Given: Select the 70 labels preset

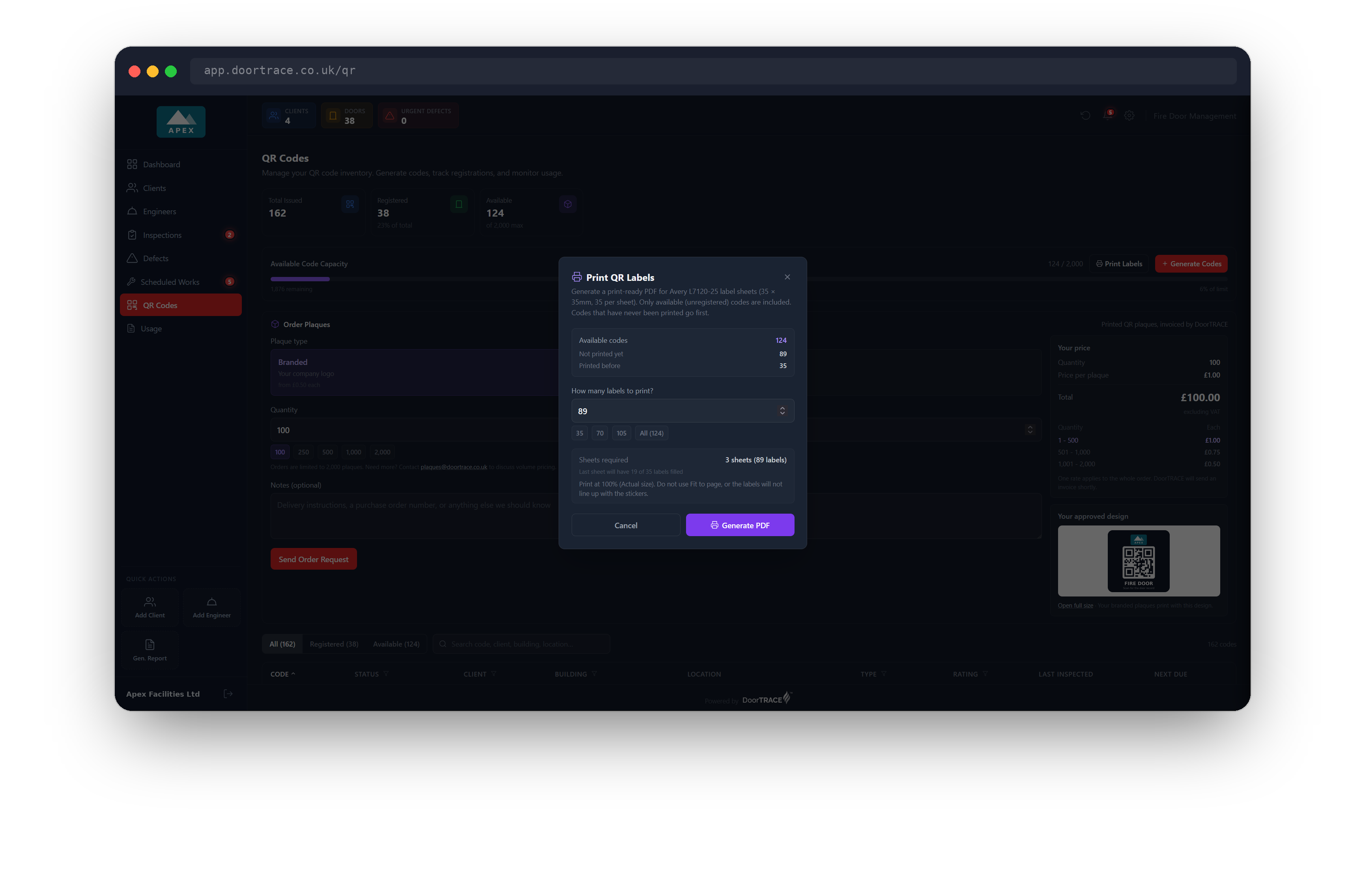Looking at the screenshot, I should [x=600, y=433].
